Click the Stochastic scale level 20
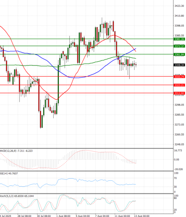Viewport: 186px width, 217px height. click(x=175, y=210)
